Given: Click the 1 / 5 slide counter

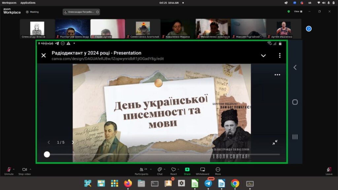Looking at the screenshot, I should [x=61, y=142].
